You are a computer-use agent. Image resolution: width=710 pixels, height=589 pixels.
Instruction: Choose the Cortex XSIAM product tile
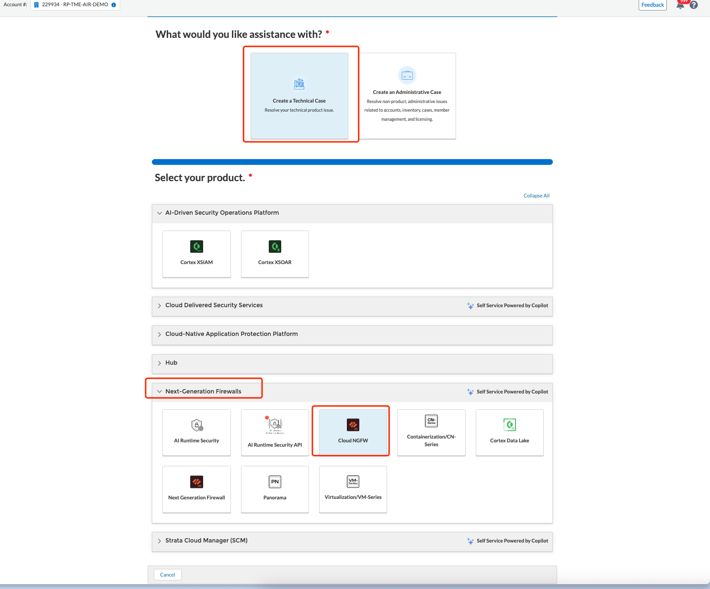pos(196,254)
